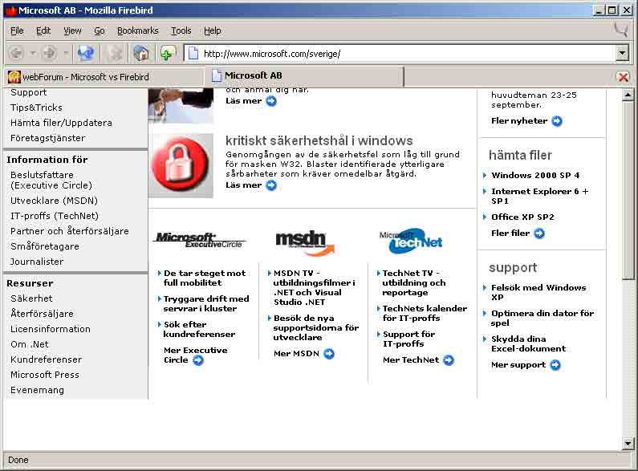638x471 pixels.
Task: Click the vertical scrollbar thumb
Action: pyautogui.click(x=628, y=189)
